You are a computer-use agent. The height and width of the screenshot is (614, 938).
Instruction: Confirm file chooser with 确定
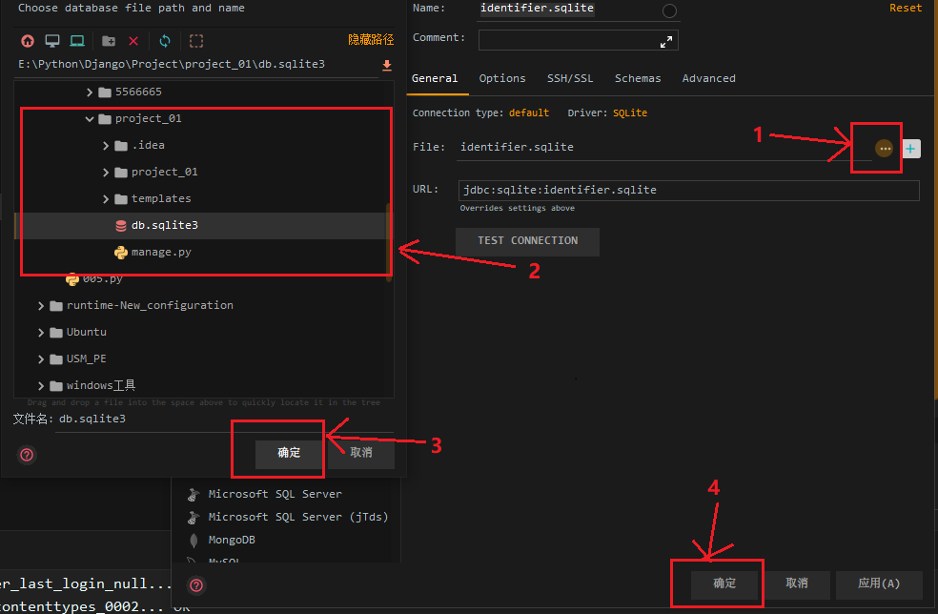coord(289,453)
